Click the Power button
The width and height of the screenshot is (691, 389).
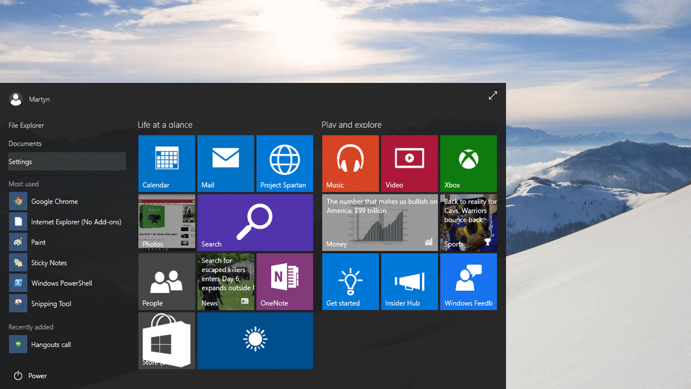pyautogui.click(x=30, y=376)
